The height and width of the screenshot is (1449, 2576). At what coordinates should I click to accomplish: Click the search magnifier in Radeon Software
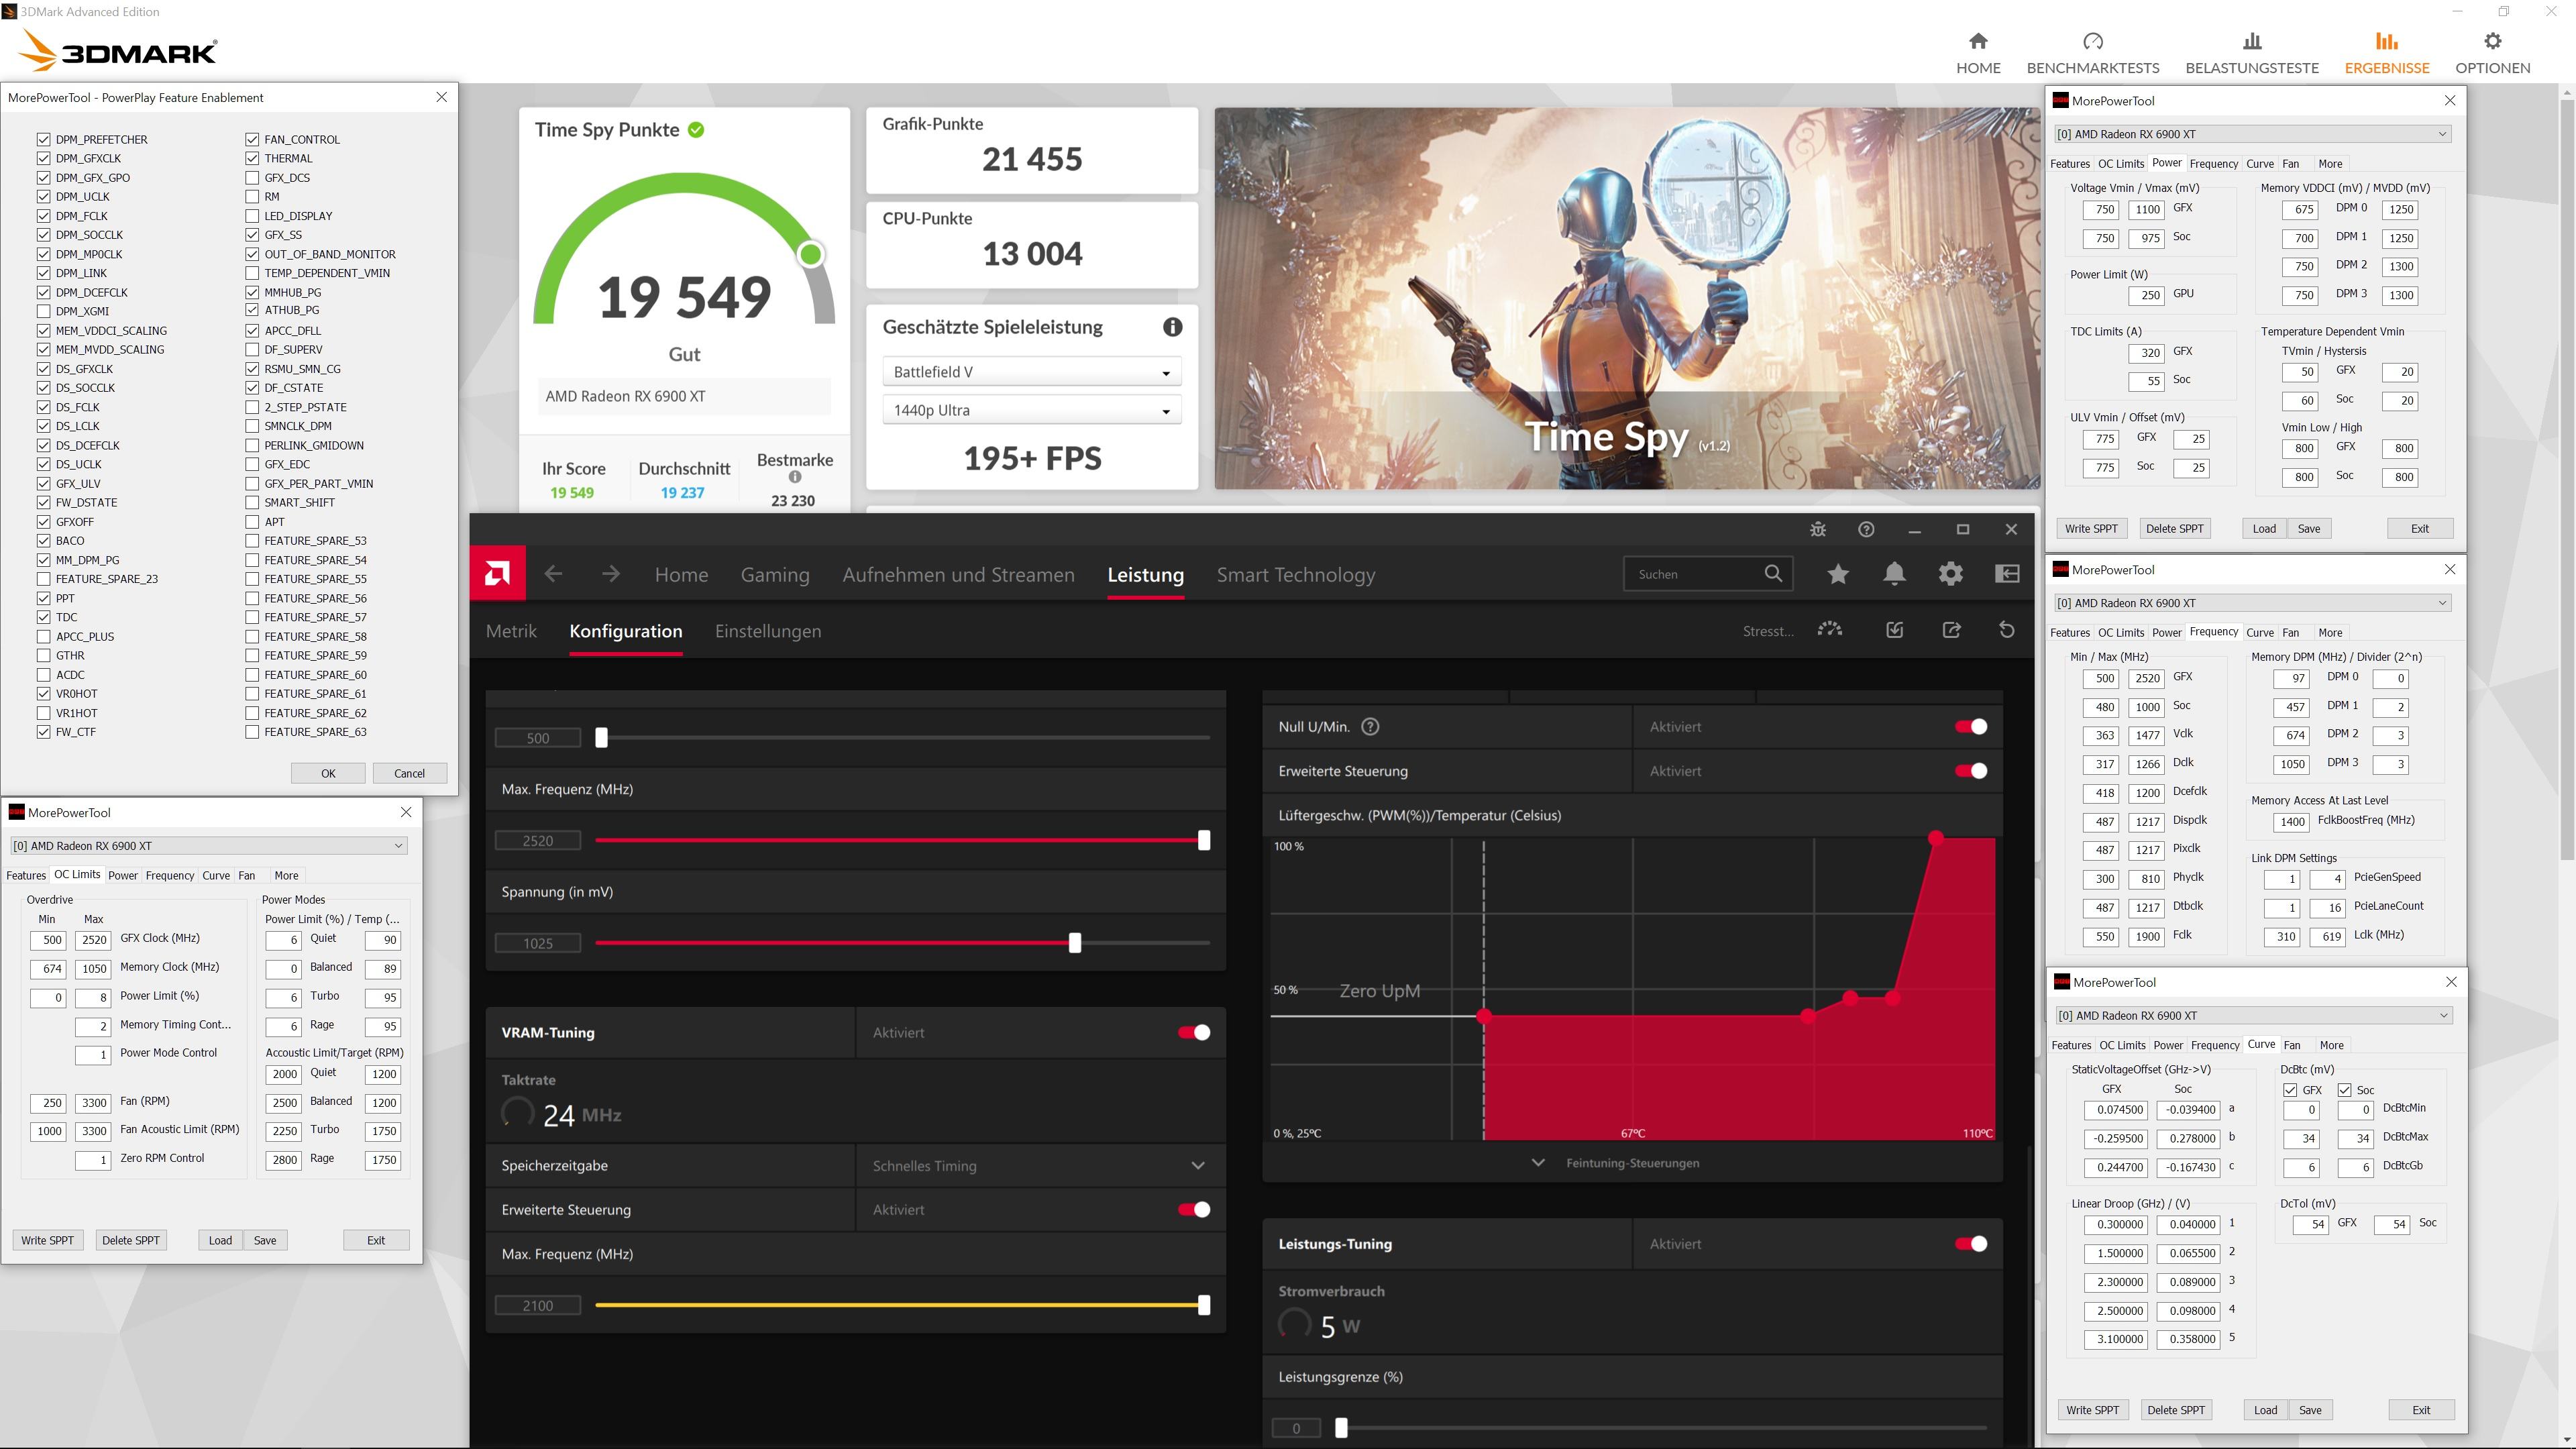[x=1773, y=574]
